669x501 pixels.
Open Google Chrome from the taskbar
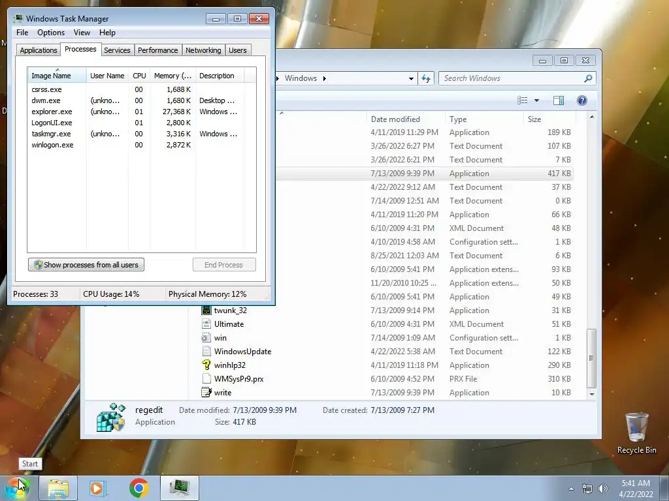click(139, 488)
